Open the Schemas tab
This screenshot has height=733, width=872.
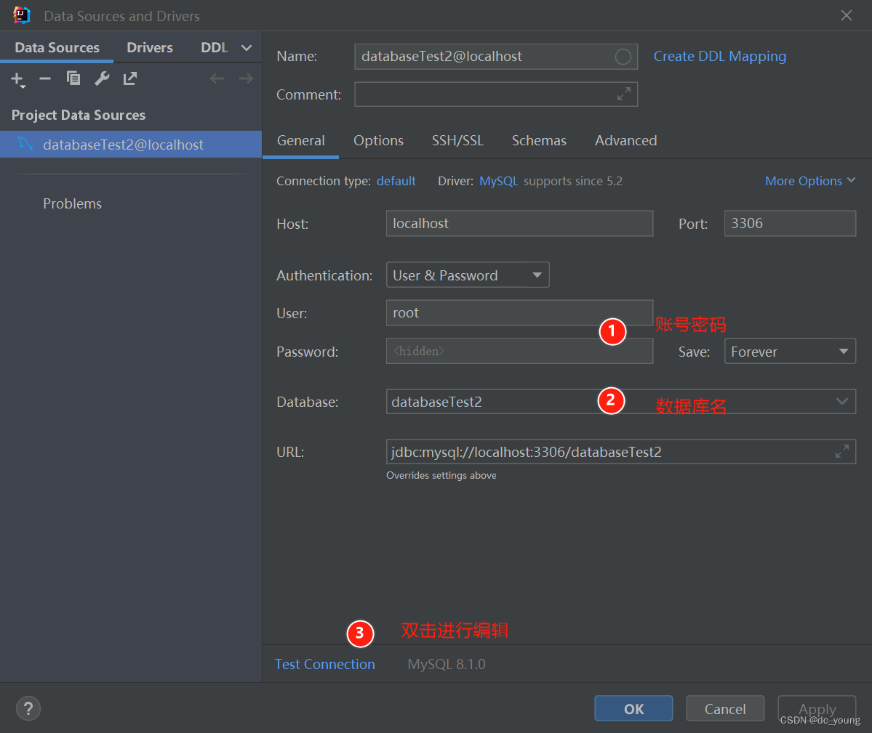539,140
